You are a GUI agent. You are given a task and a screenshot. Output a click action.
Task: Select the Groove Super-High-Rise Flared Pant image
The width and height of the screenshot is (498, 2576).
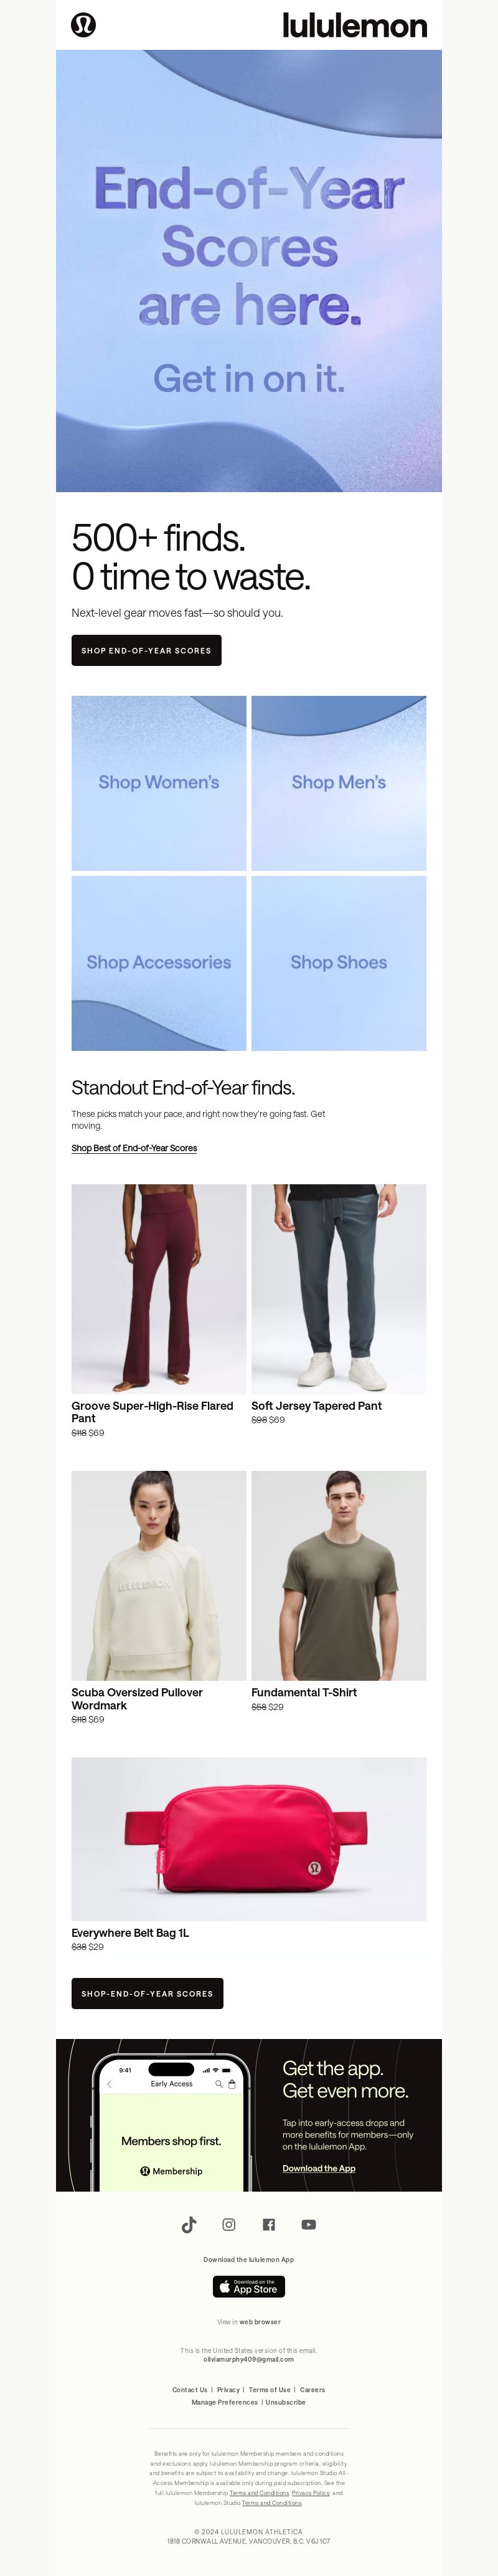159,1288
